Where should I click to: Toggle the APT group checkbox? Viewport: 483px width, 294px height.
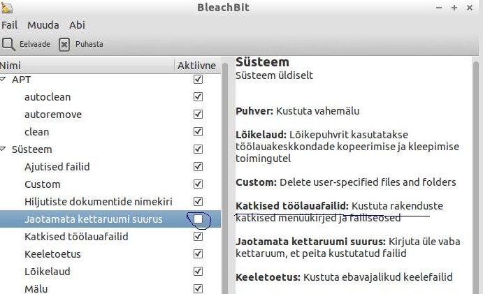click(198, 80)
